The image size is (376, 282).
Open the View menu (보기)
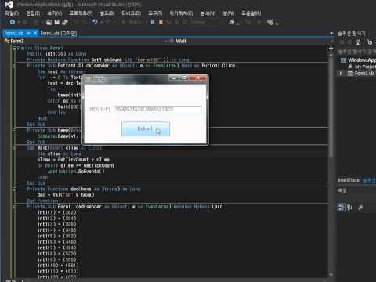(55, 13)
